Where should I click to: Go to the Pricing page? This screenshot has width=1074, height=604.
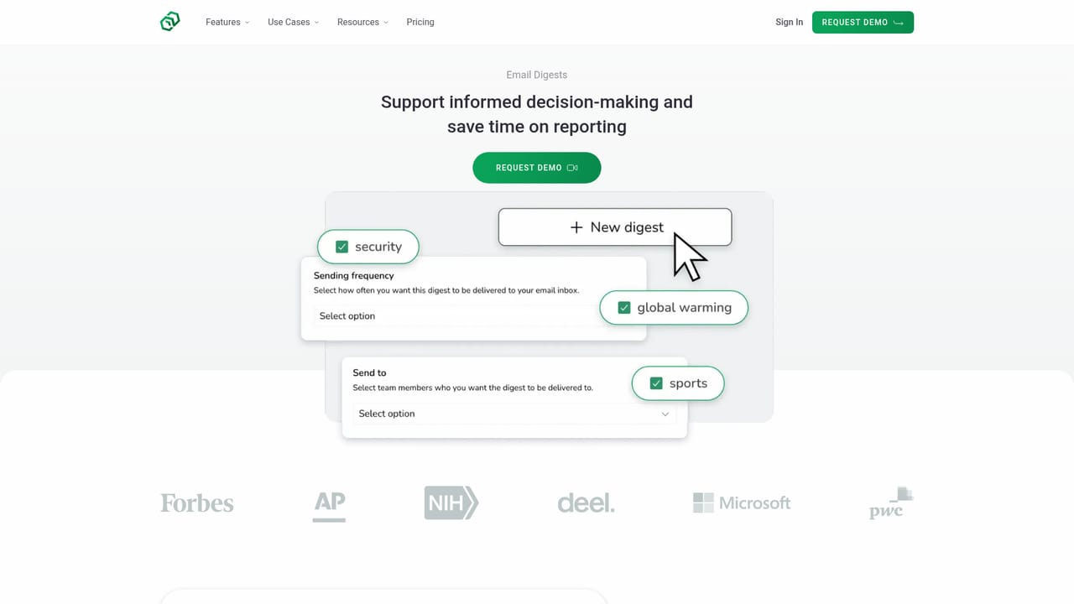[x=420, y=22]
